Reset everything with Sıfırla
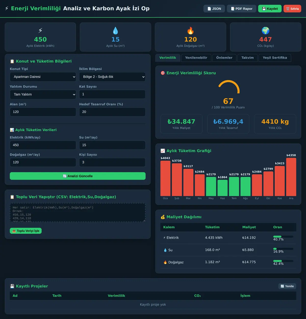 (292, 9)
